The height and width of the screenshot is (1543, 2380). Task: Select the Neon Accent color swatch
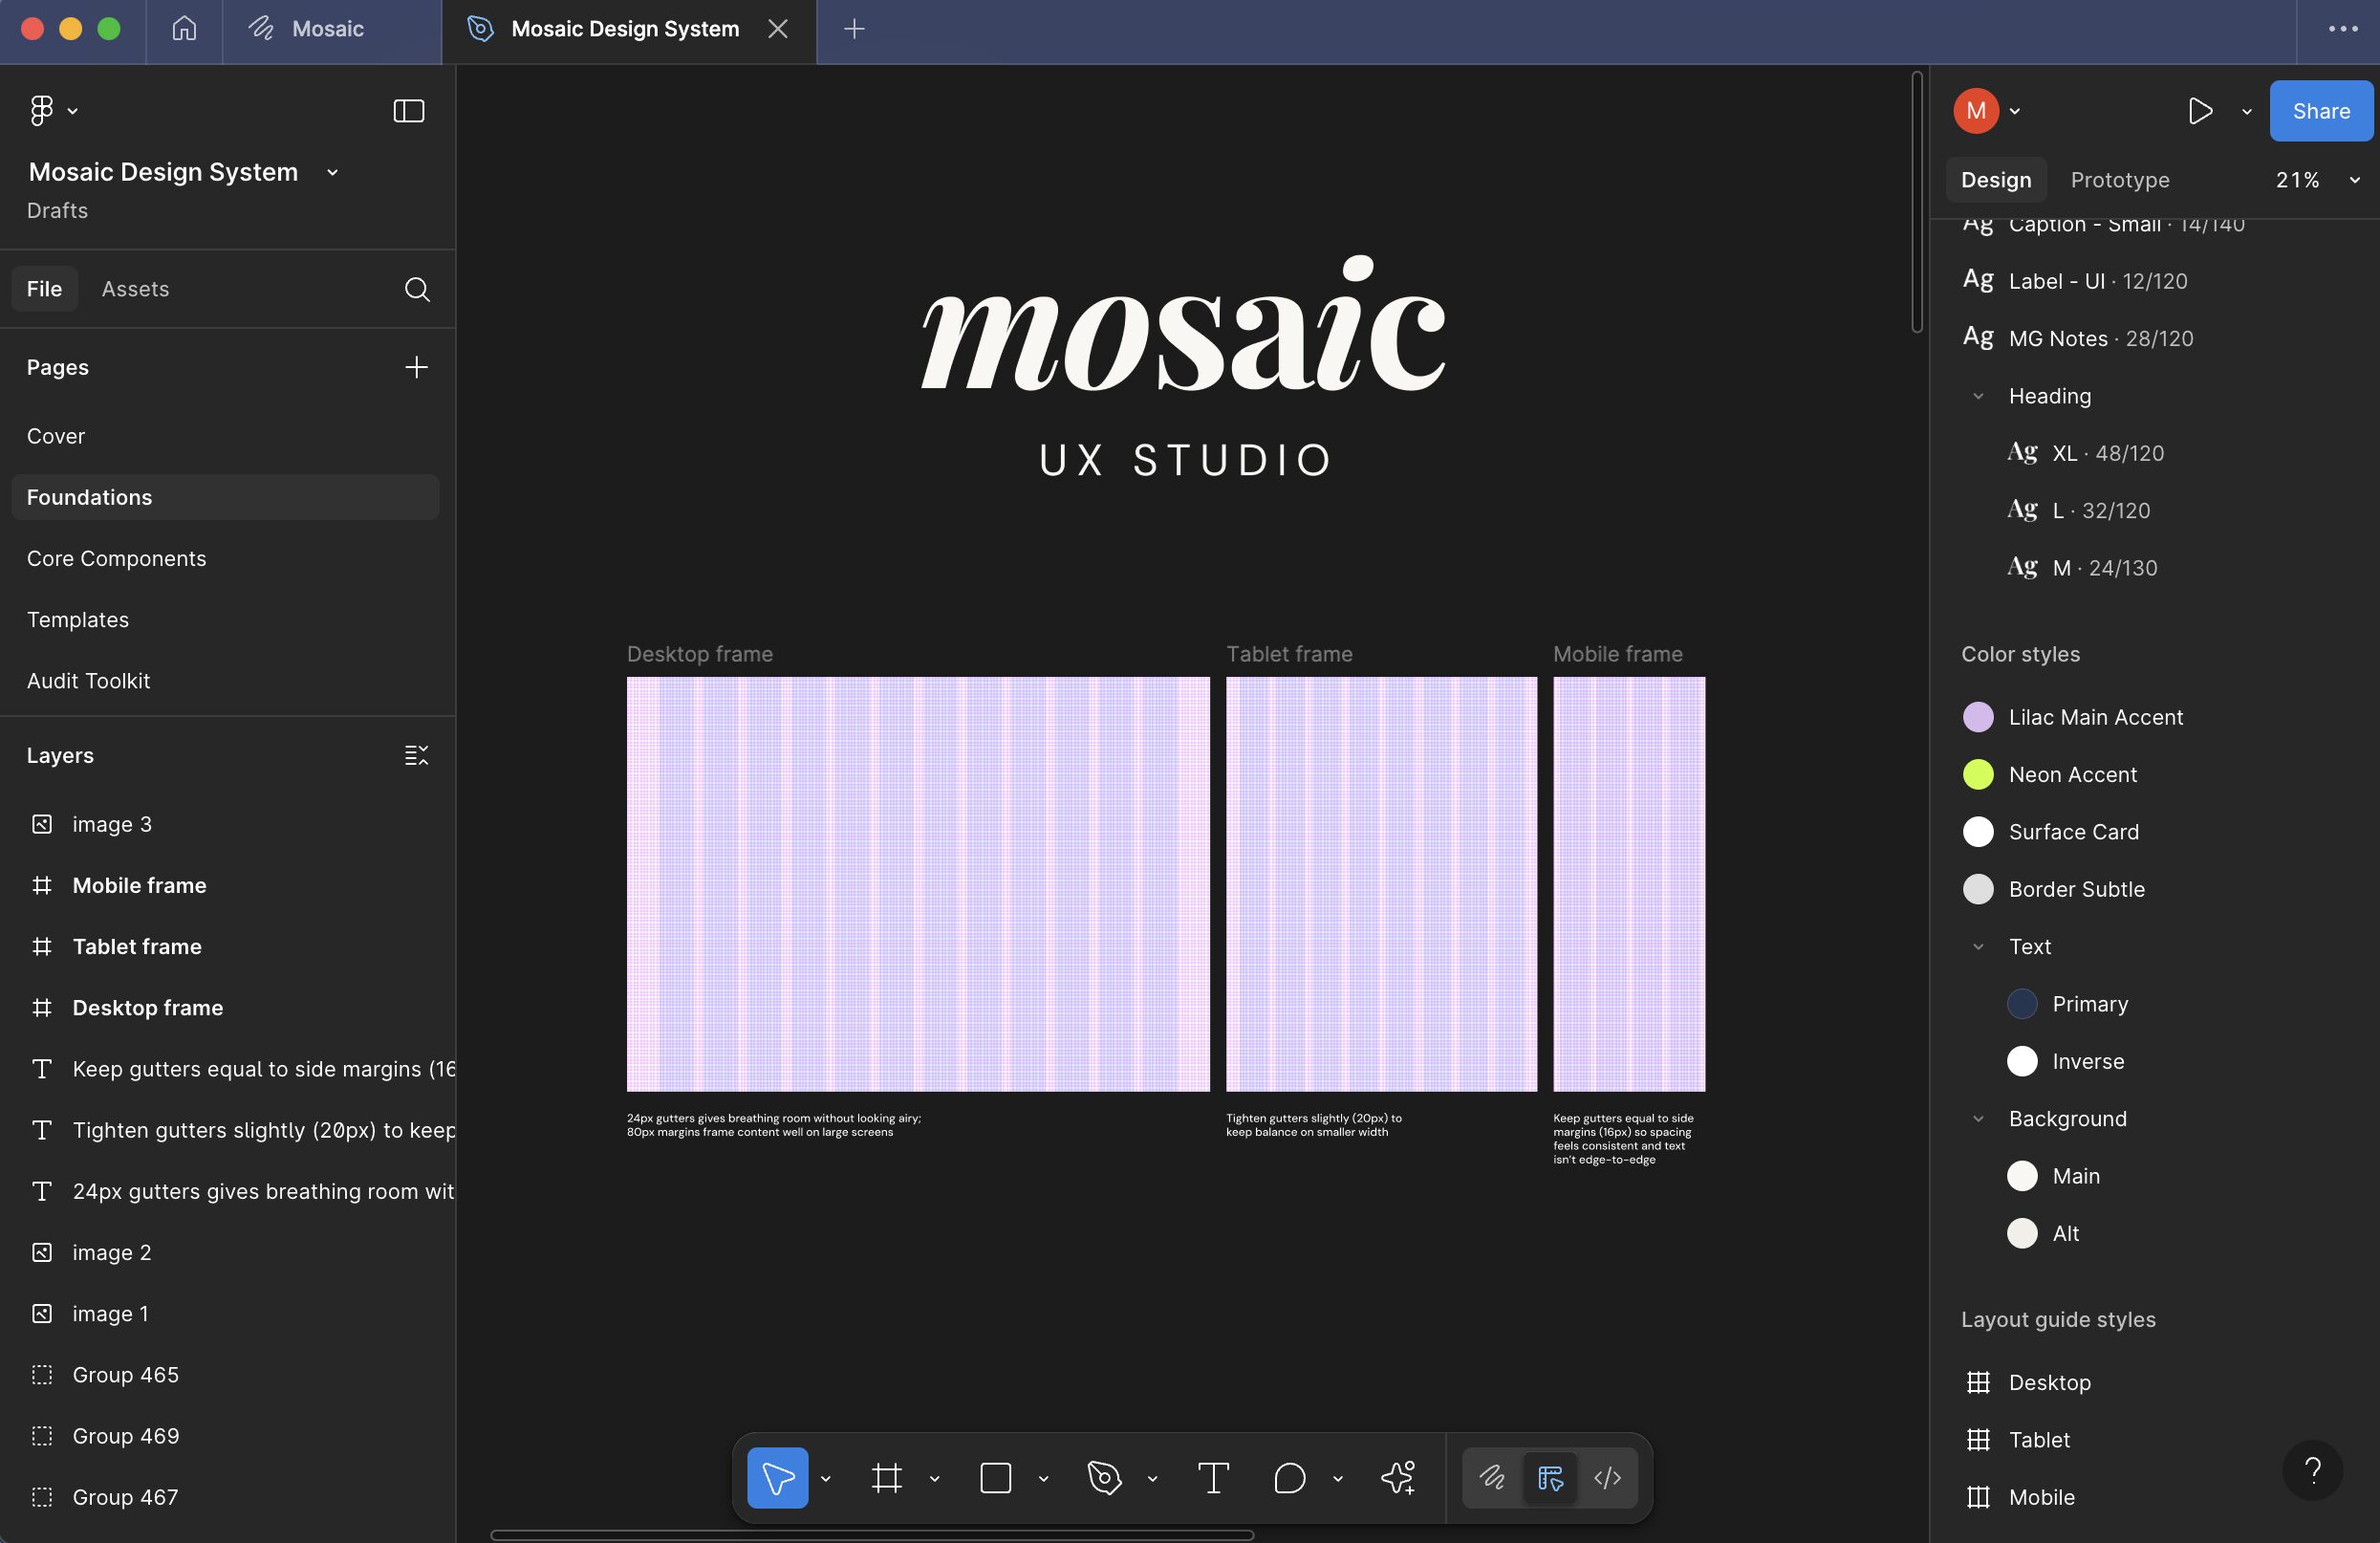pyautogui.click(x=1977, y=774)
